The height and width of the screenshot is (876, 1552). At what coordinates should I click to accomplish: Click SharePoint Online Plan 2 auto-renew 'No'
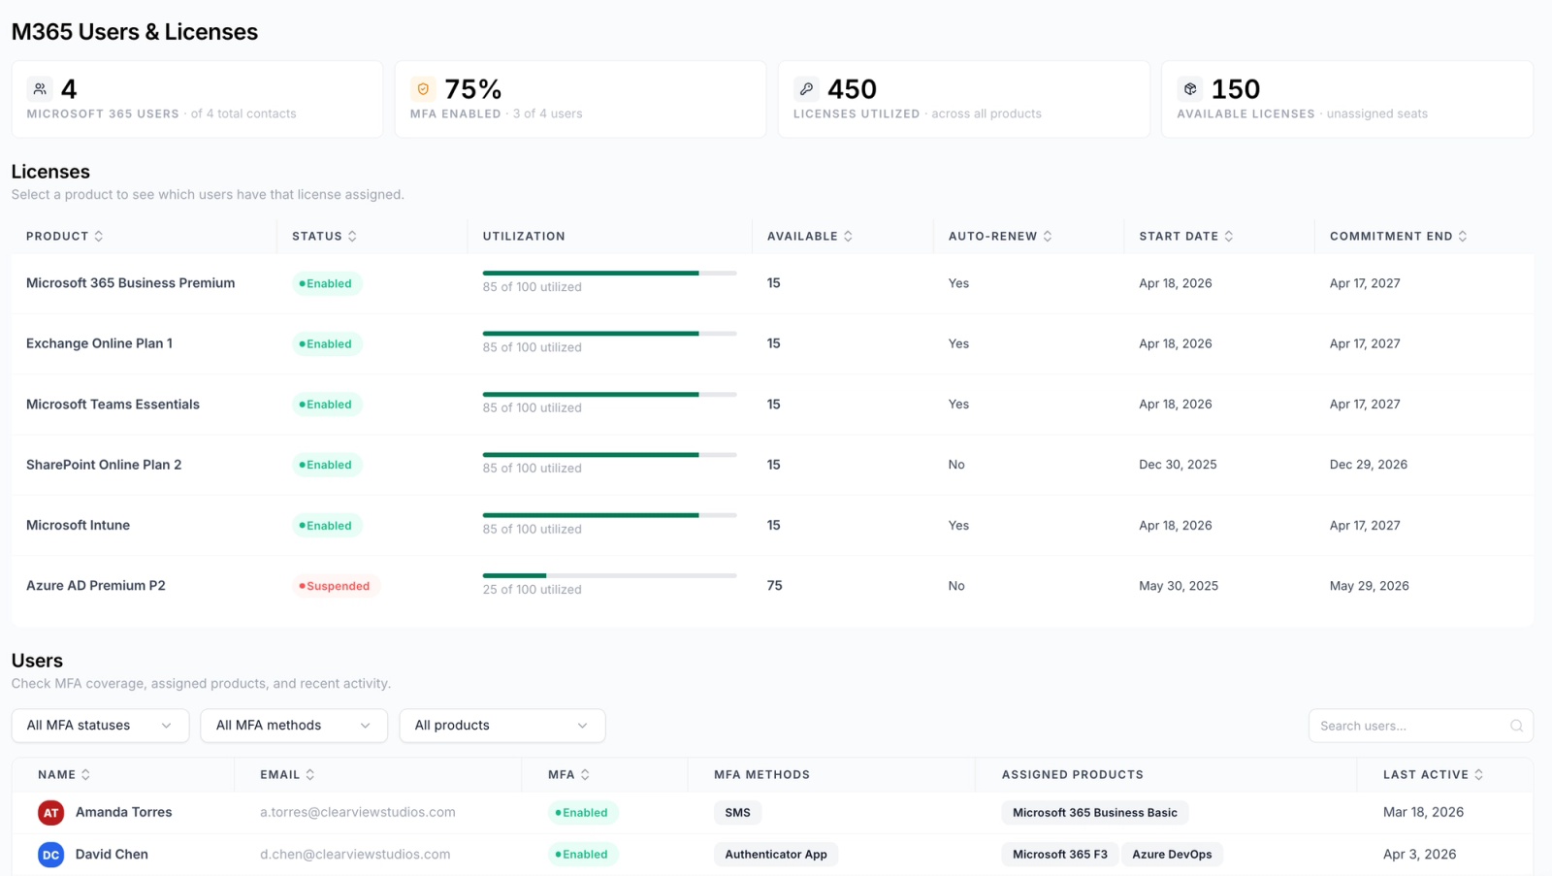(x=956, y=465)
